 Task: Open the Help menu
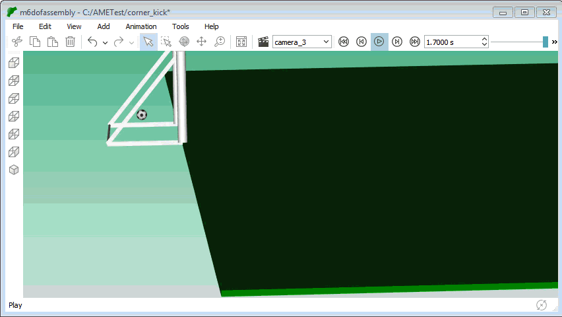point(212,26)
